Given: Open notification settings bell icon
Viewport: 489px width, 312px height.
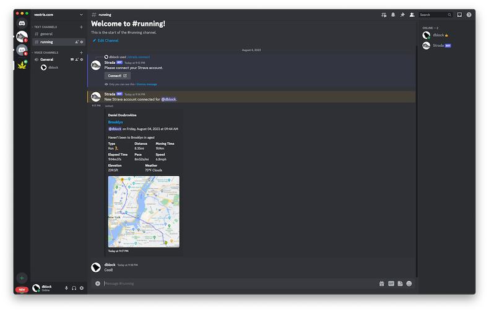Looking at the screenshot, I should (x=393, y=14).
